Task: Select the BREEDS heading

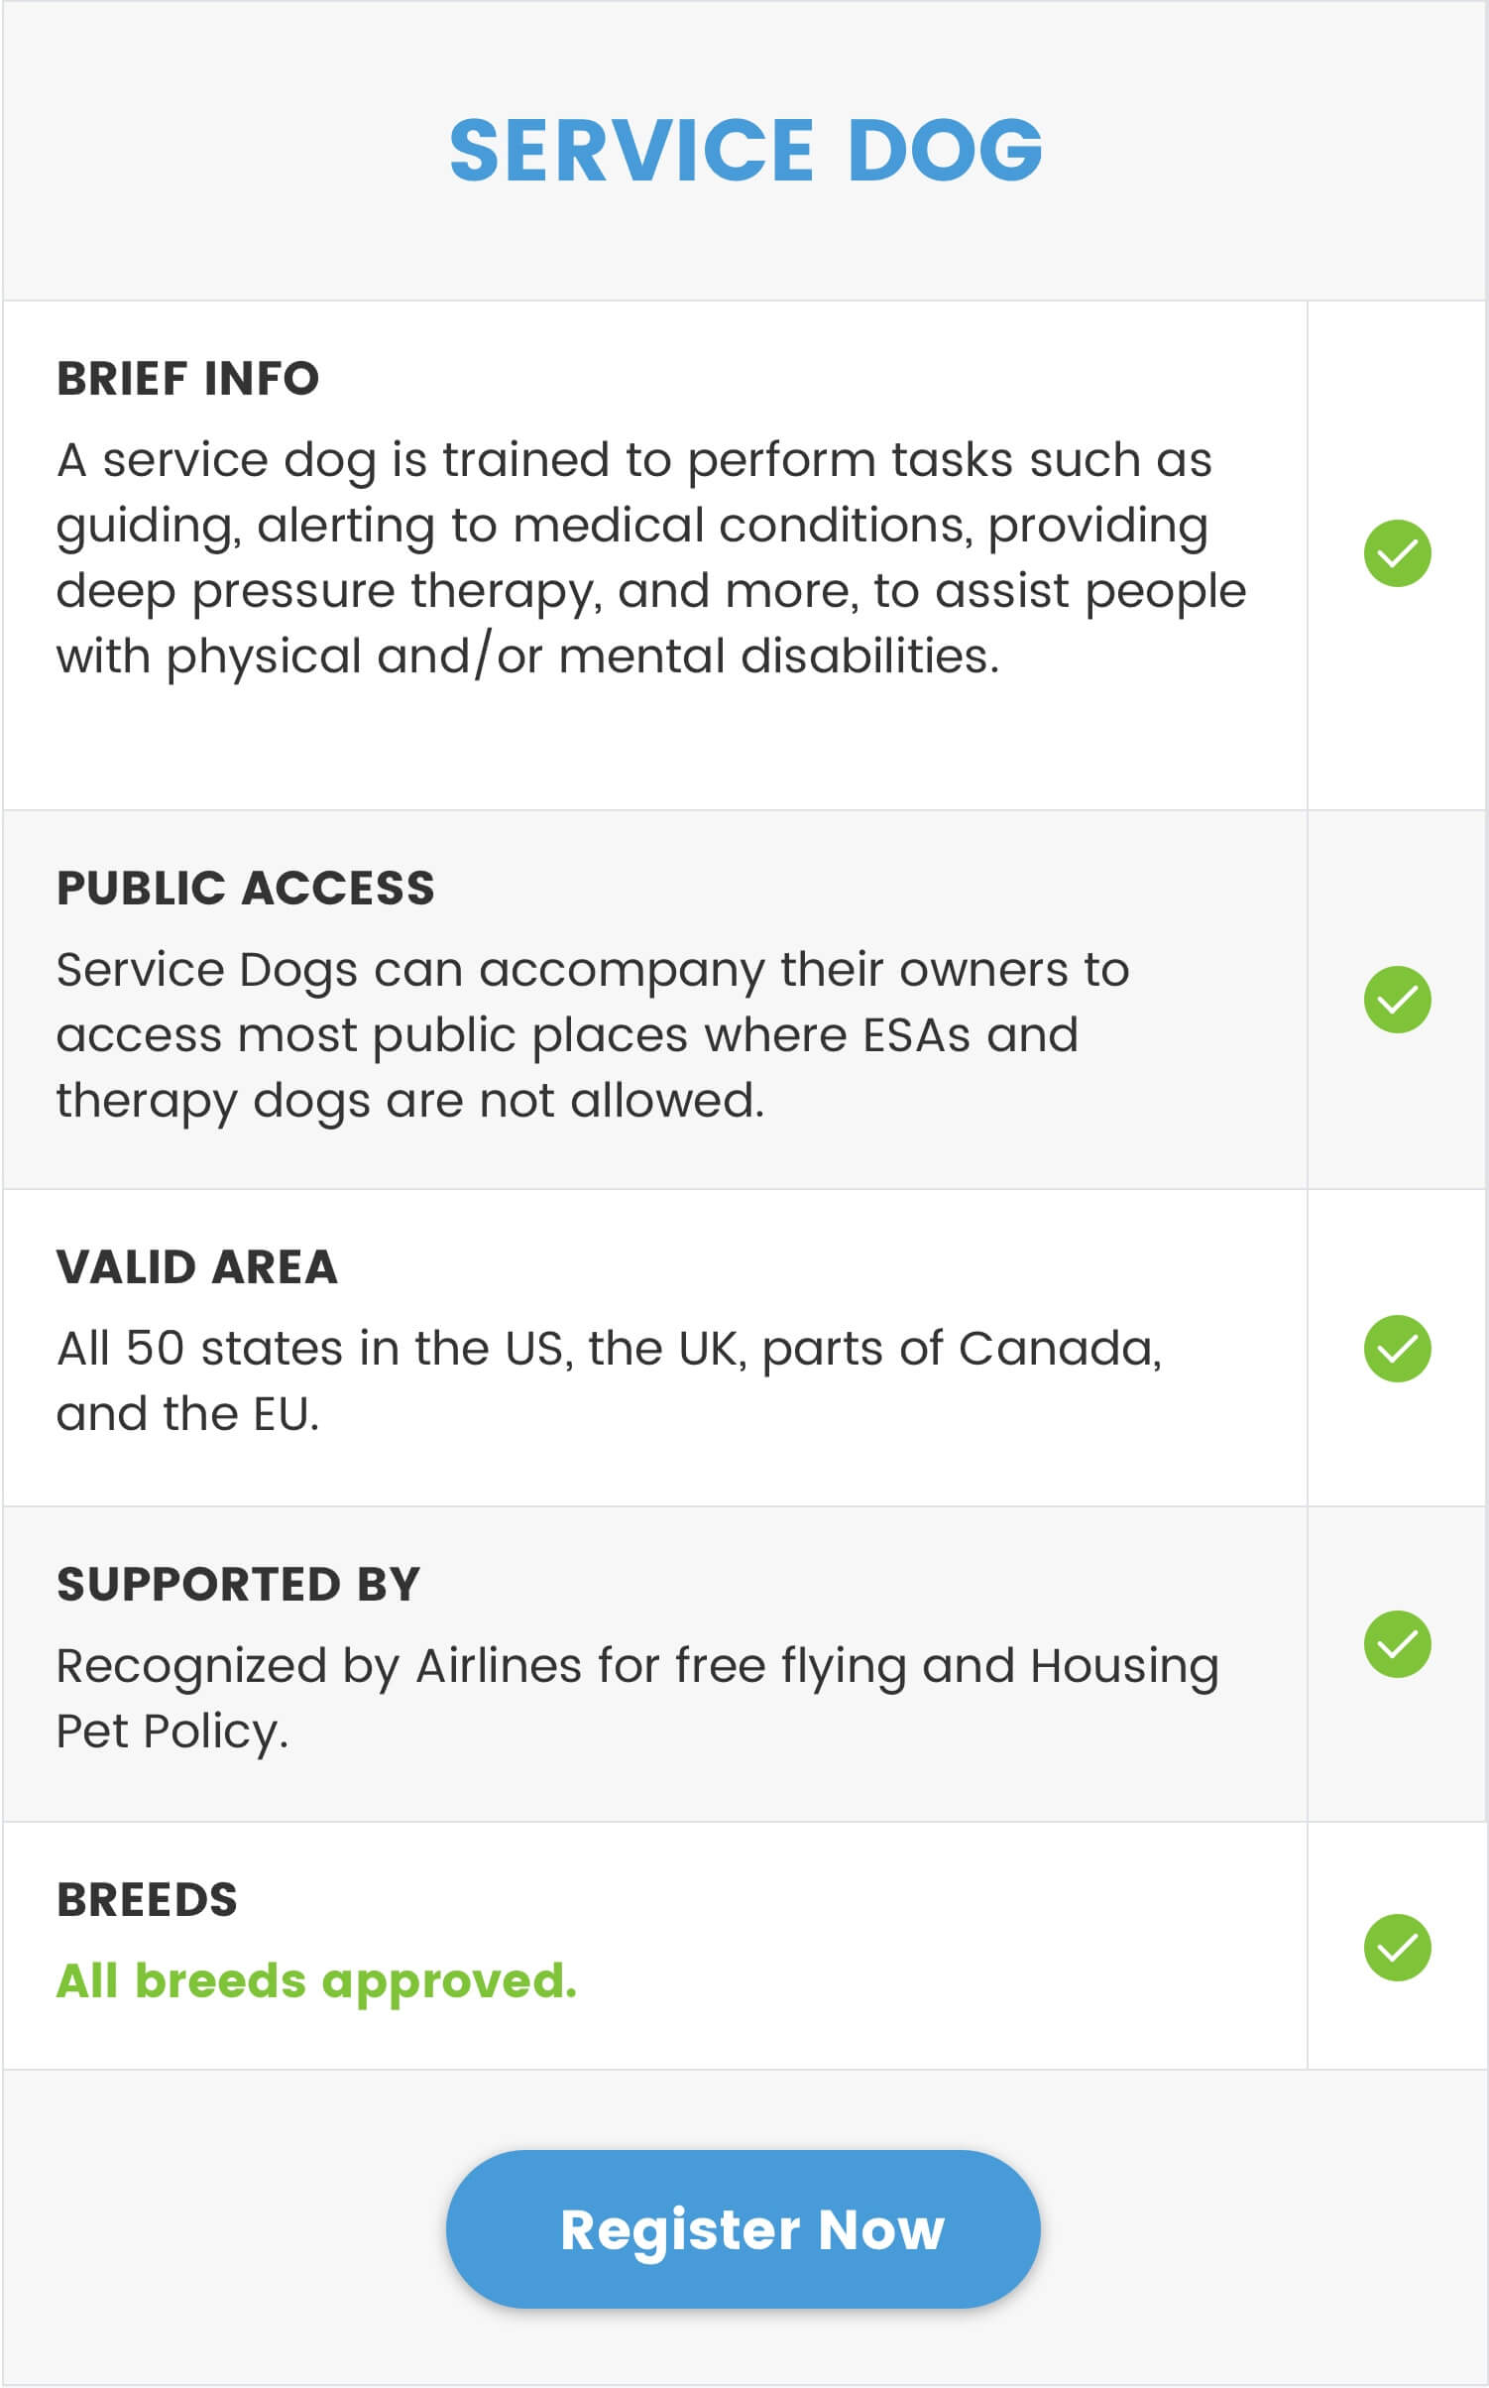Action: 147,1900
